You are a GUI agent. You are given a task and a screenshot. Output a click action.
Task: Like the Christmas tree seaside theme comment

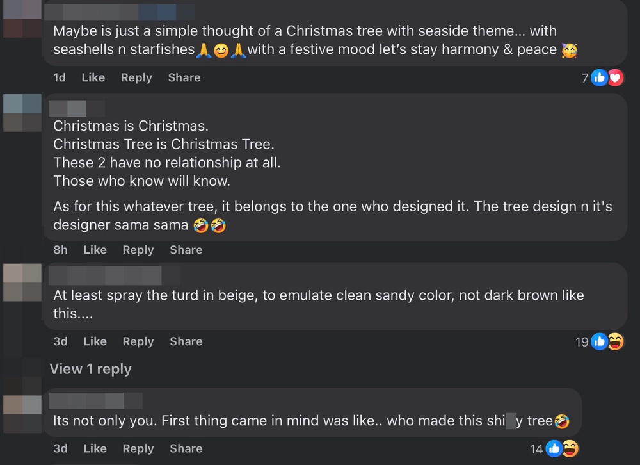pos(93,77)
